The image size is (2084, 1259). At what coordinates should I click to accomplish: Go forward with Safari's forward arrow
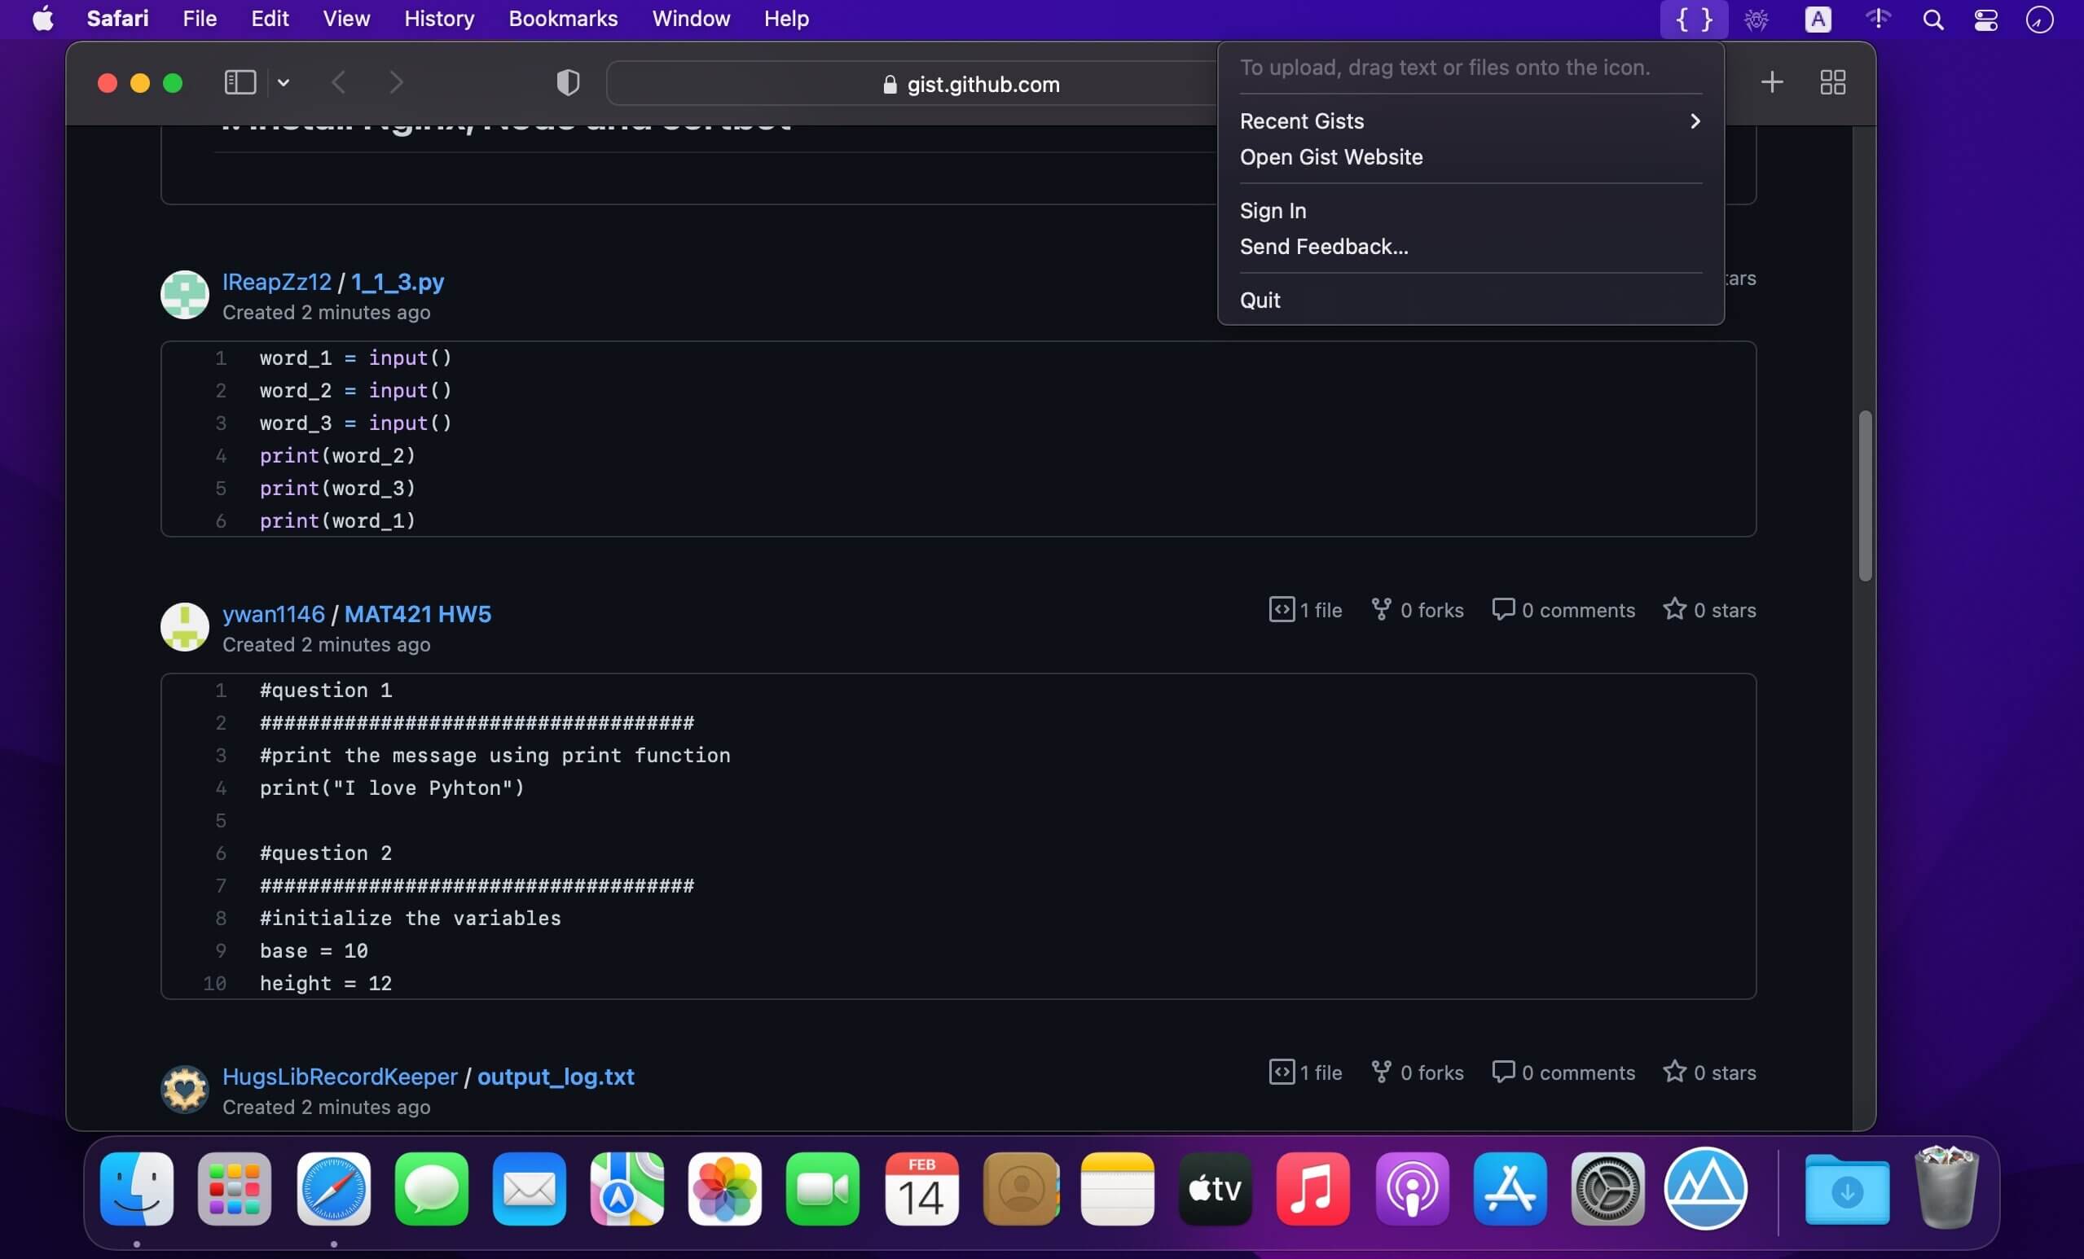[396, 82]
